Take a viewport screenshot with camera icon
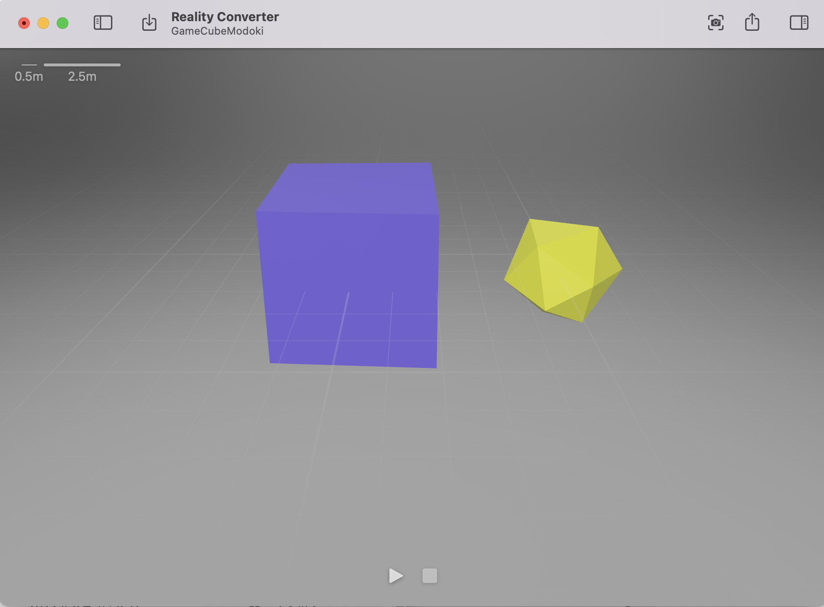The width and height of the screenshot is (824, 607). coord(716,23)
